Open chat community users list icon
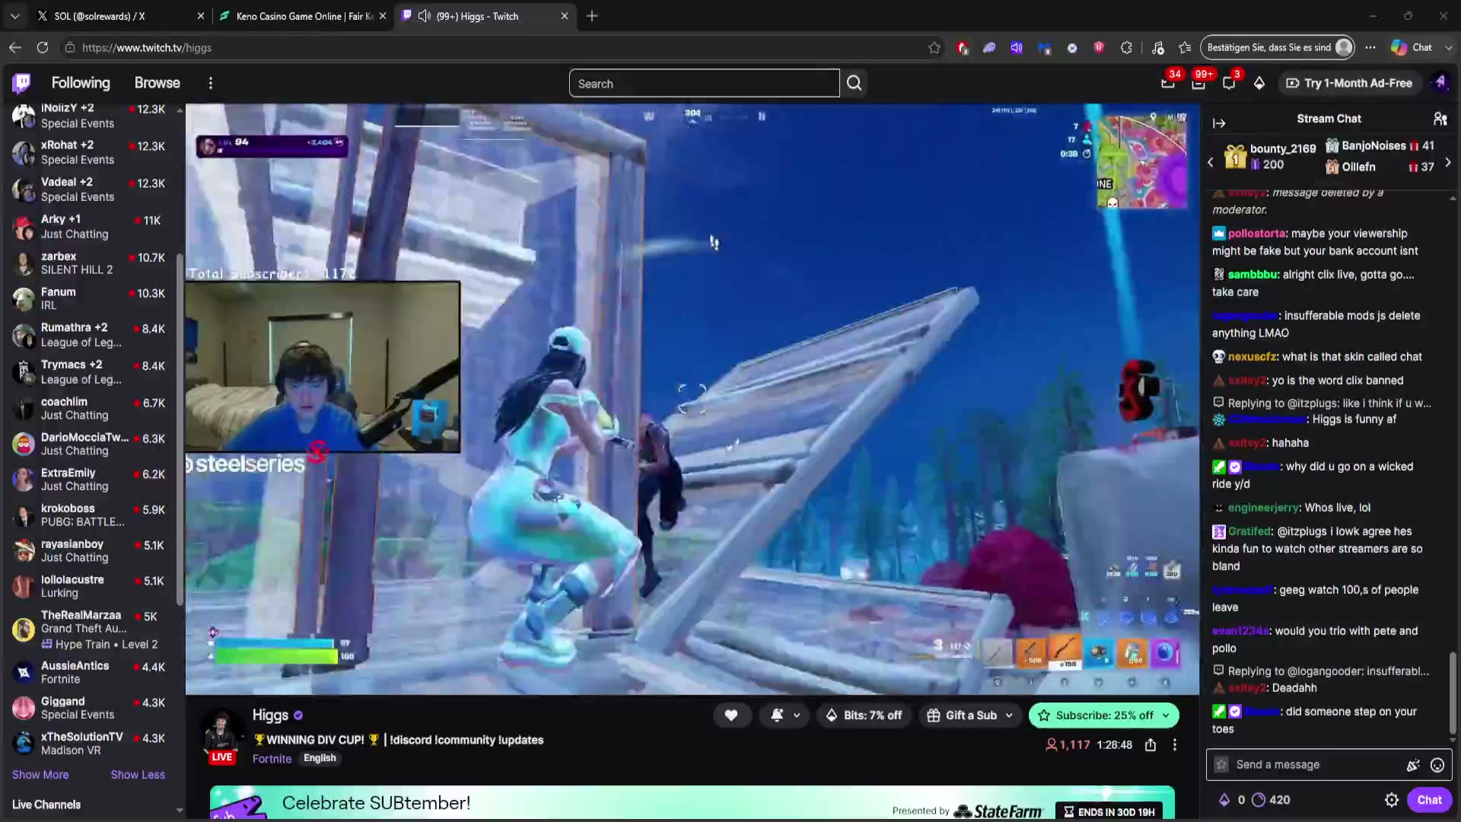Viewport: 1461px width, 822px height. pos(1440,119)
